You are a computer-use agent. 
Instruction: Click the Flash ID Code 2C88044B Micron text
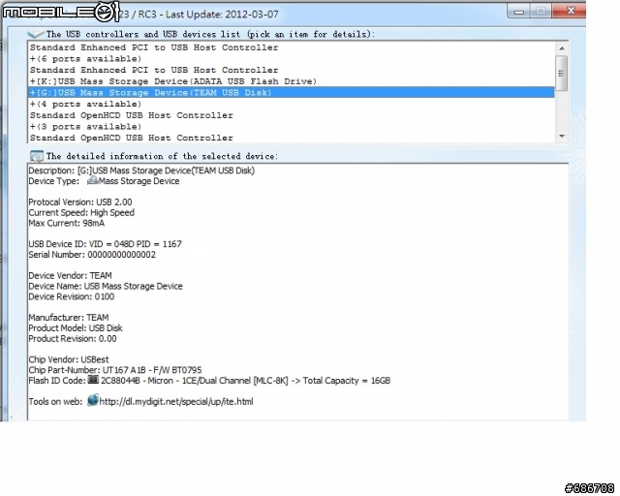[245, 381]
